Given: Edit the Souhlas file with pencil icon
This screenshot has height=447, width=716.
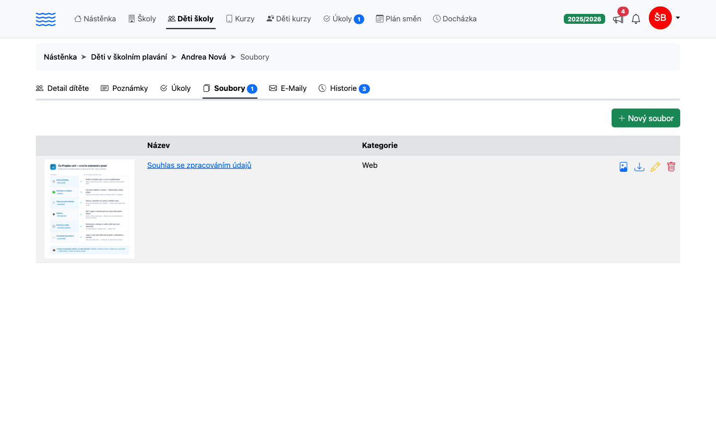Looking at the screenshot, I should (x=655, y=167).
